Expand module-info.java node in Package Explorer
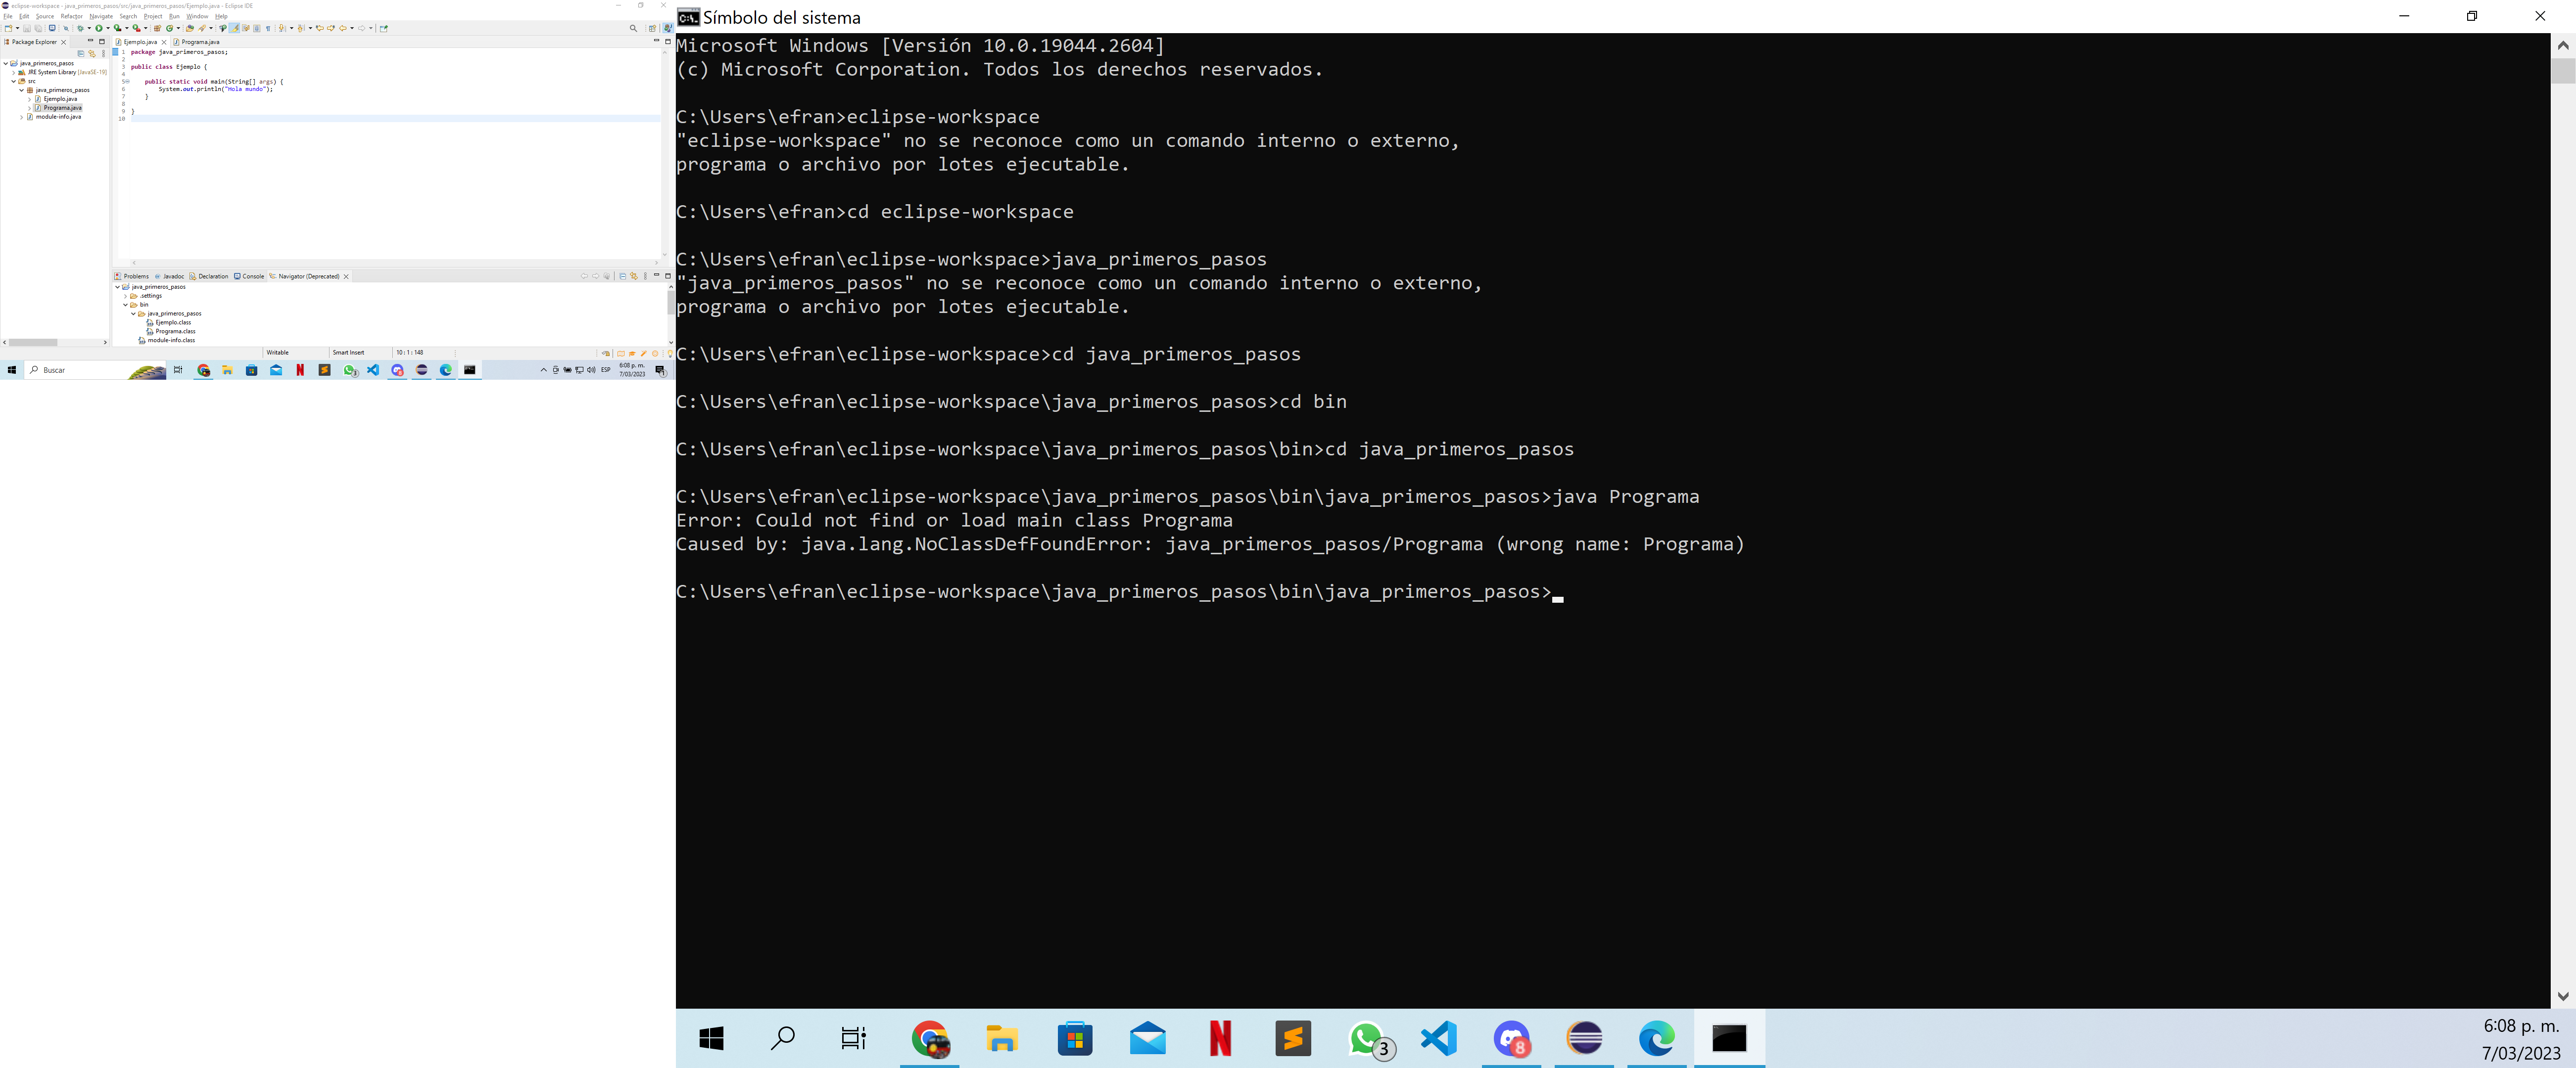Image resolution: width=2576 pixels, height=1068 pixels. coord(22,117)
